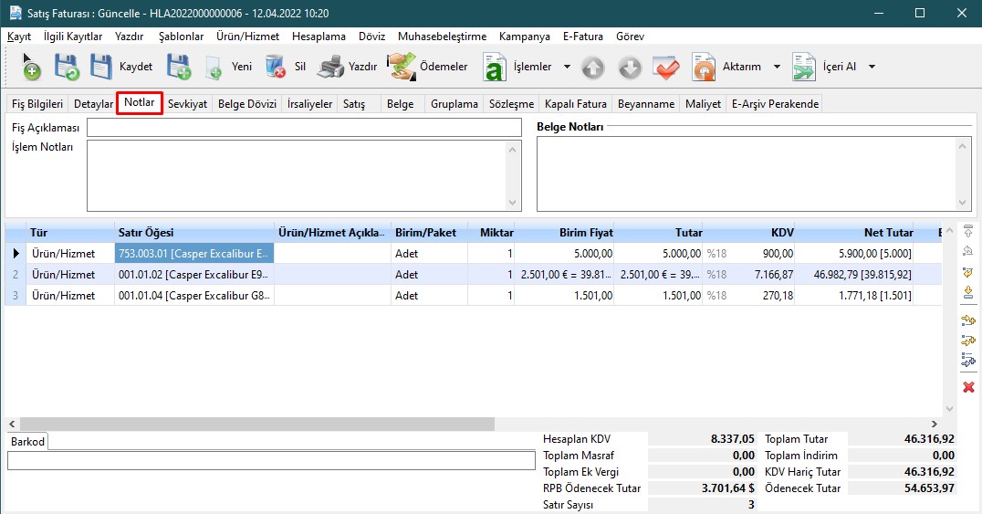Screen dimensions: 982x514
Task: Open the Şablonlar menu
Action: (181, 37)
